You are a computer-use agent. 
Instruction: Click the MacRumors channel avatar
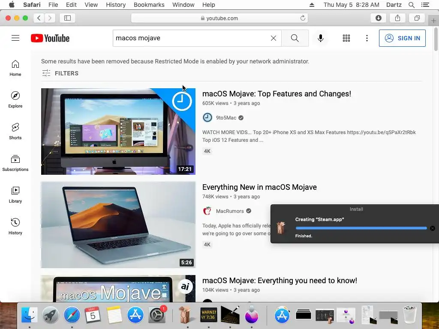pyautogui.click(x=207, y=211)
